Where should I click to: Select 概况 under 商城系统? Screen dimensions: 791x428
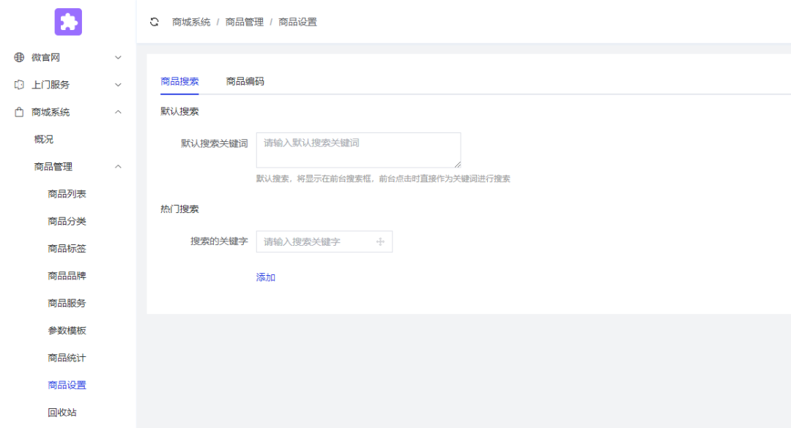coord(44,139)
